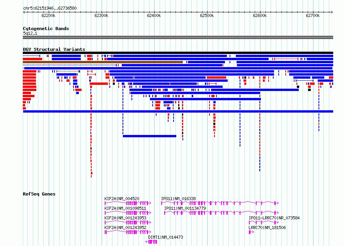Viewport: 344px width, 246px height.
Task: Click the LRRC70 NM_181506 magenta gene glyph
Action: point(251,232)
